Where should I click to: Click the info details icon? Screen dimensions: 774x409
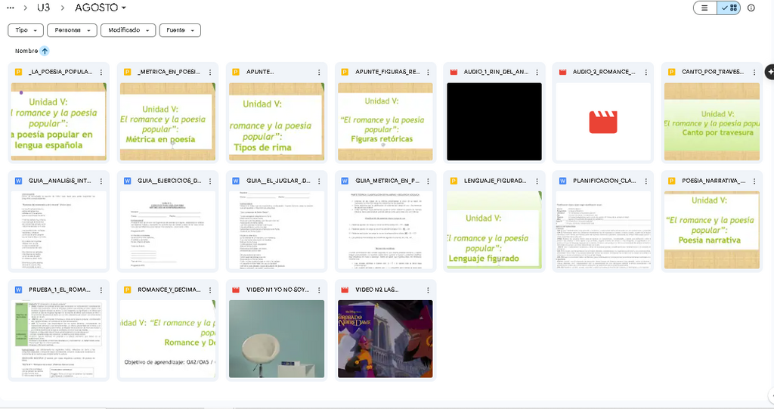tap(751, 8)
